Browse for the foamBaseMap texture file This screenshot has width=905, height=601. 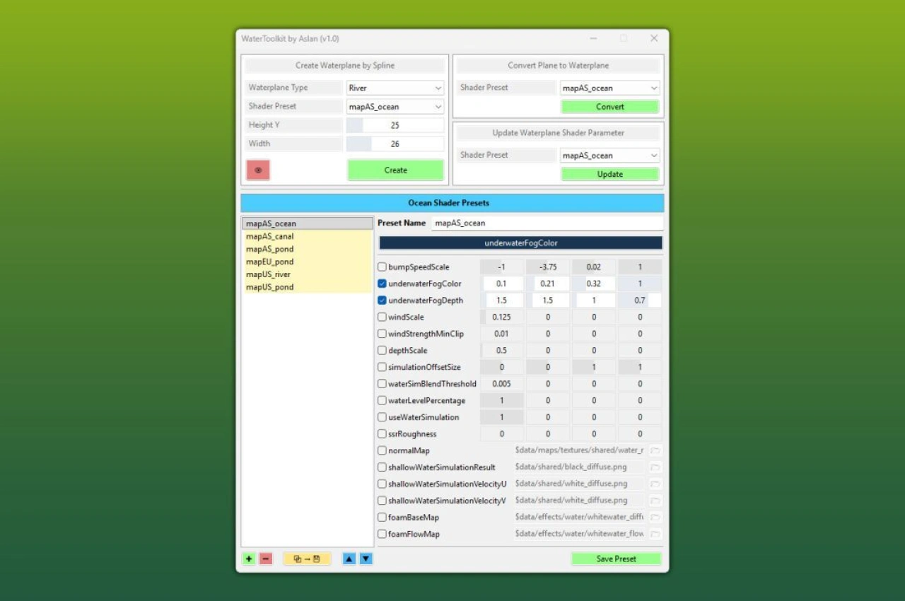(655, 517)
